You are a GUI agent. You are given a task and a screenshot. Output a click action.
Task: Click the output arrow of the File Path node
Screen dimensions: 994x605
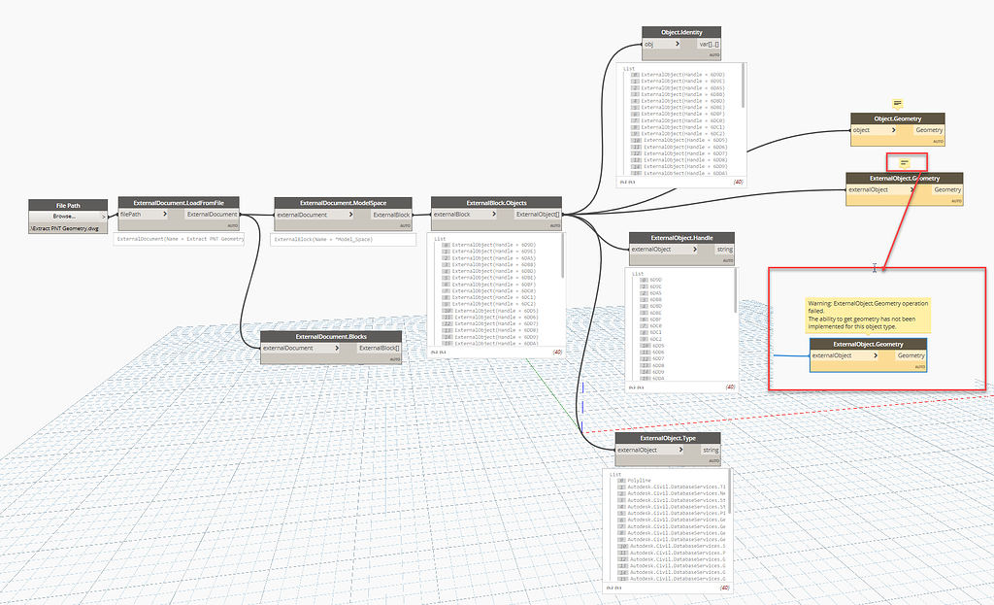103,217
